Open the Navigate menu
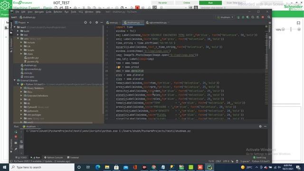The image size is (304, 171). (x=39, y=12)
